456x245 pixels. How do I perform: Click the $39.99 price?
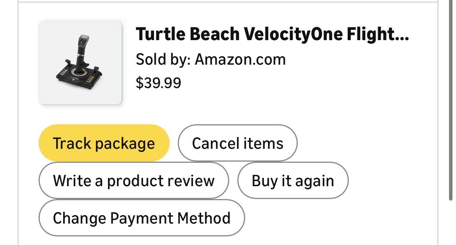click(x=159, y=83)
